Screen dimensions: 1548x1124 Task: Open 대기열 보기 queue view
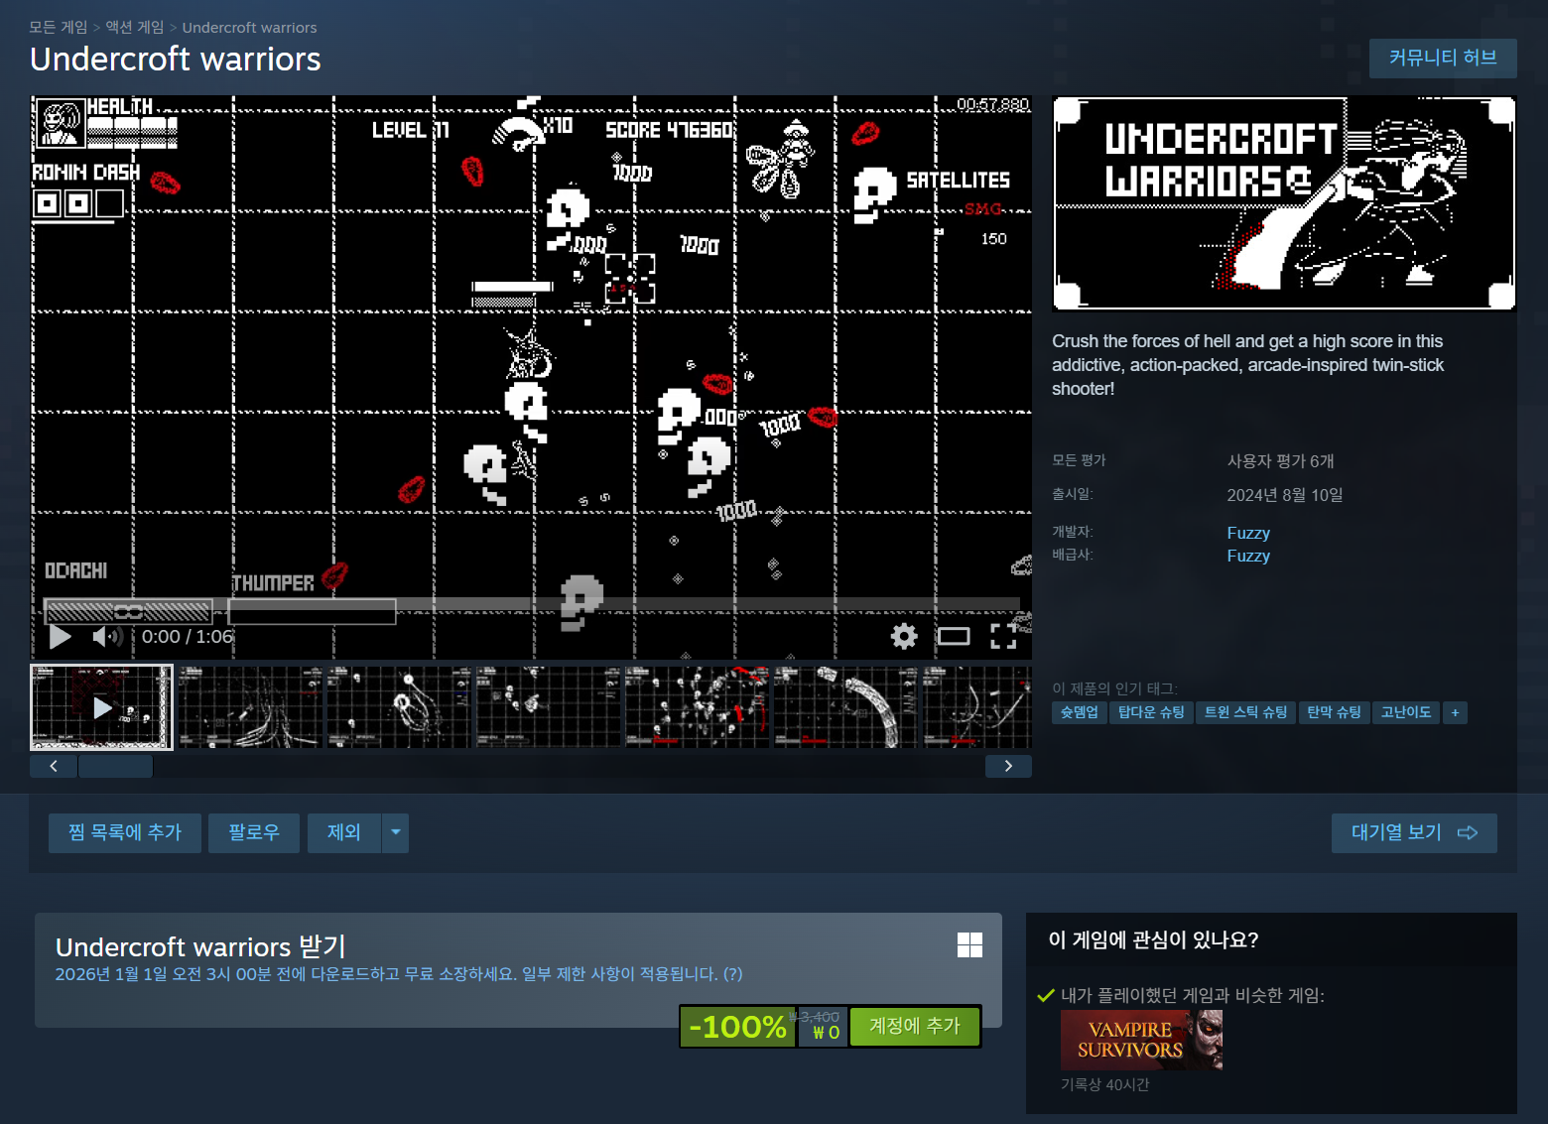(1413, 833)
